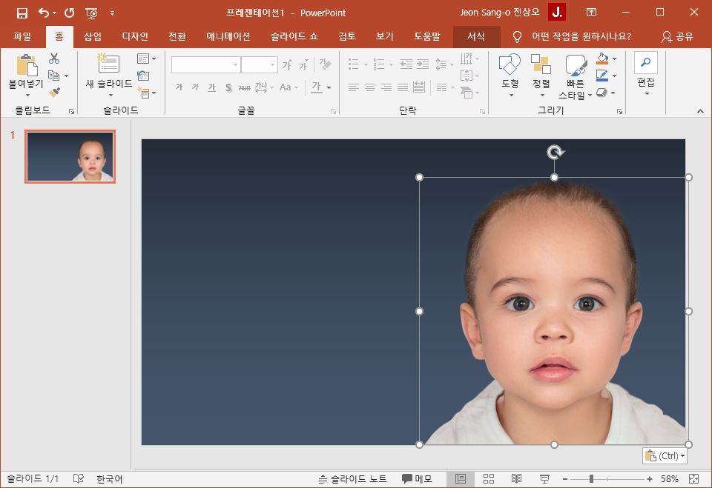Toggle bold formatting
712x488 pixels.
179,87
